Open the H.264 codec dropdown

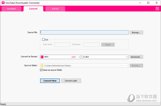coord(127,57)
